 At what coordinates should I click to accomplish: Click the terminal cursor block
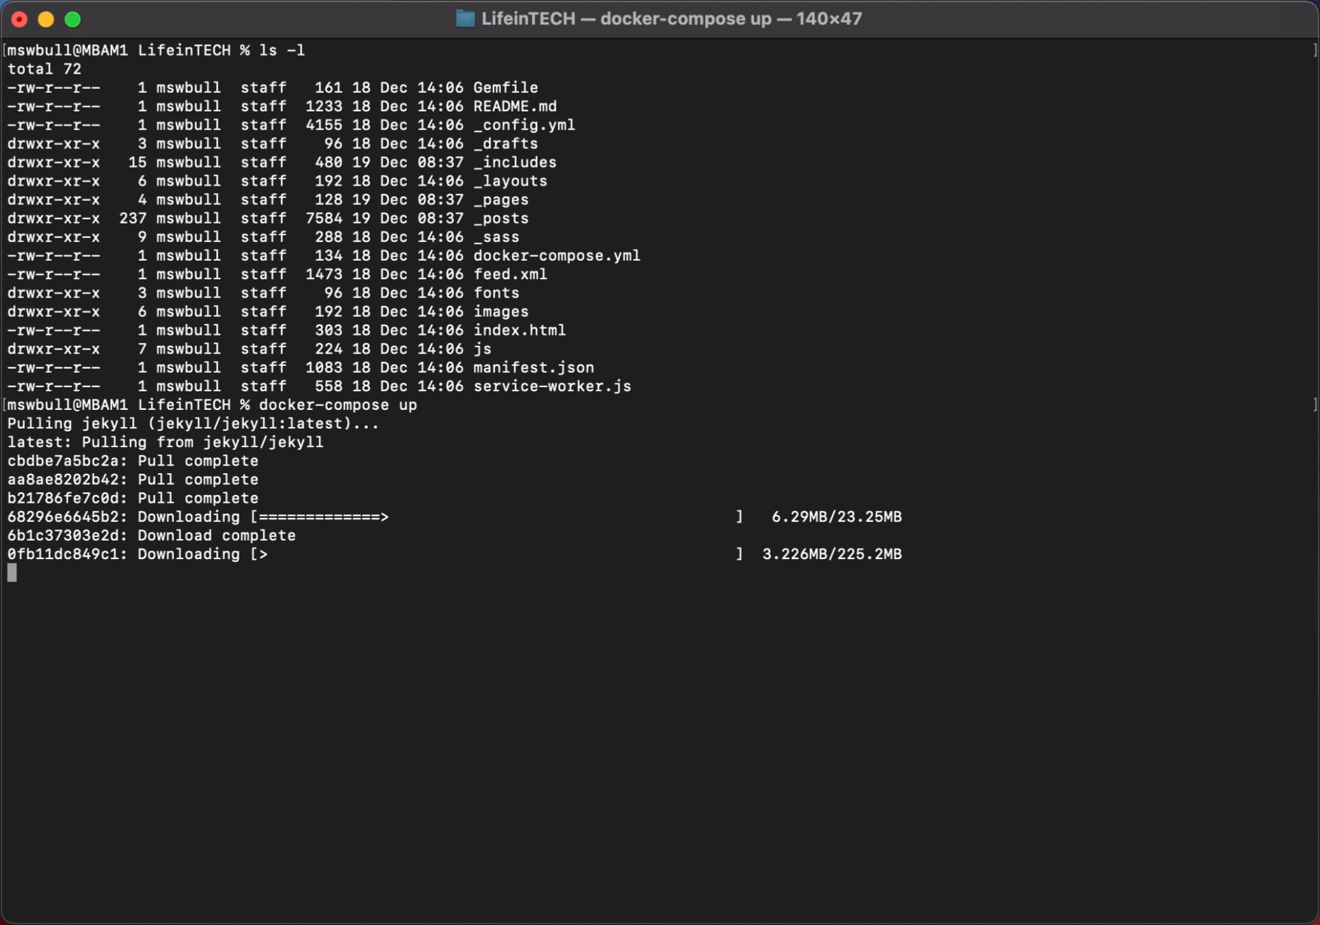click(12, 573)
